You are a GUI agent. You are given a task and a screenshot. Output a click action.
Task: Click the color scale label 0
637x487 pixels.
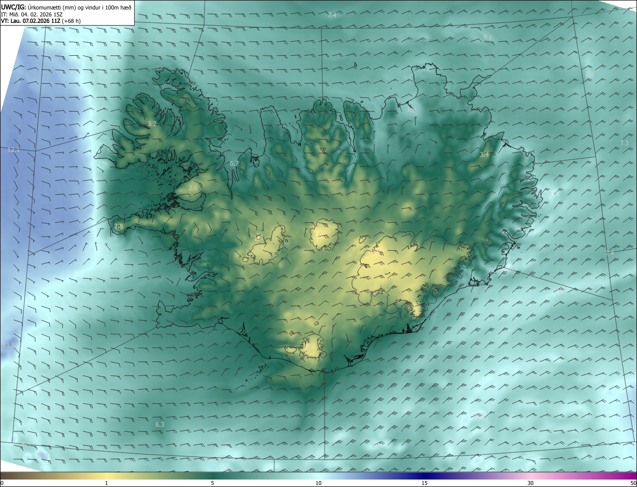tap(2, 484)
